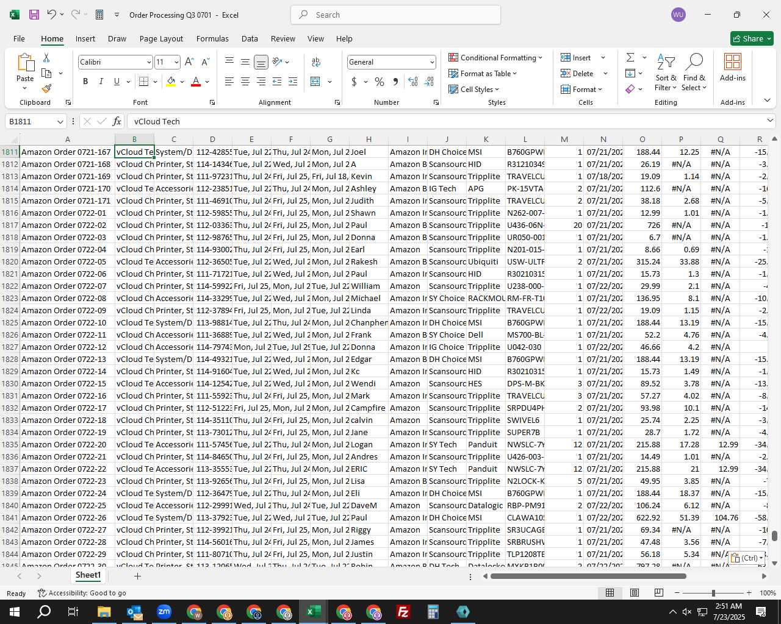Viewport: 781px width, 624px height.
Task: Click the Cut scissors icon
Action: coord(46,57)
